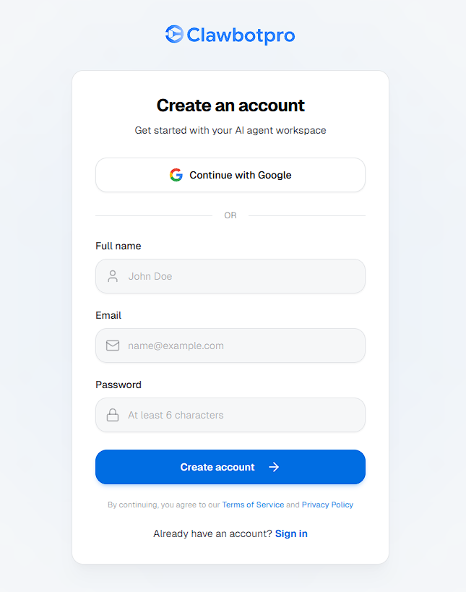466x592 pixels.
Task: Click the envelope icon in Email field
Action: [x=113, y=346]
